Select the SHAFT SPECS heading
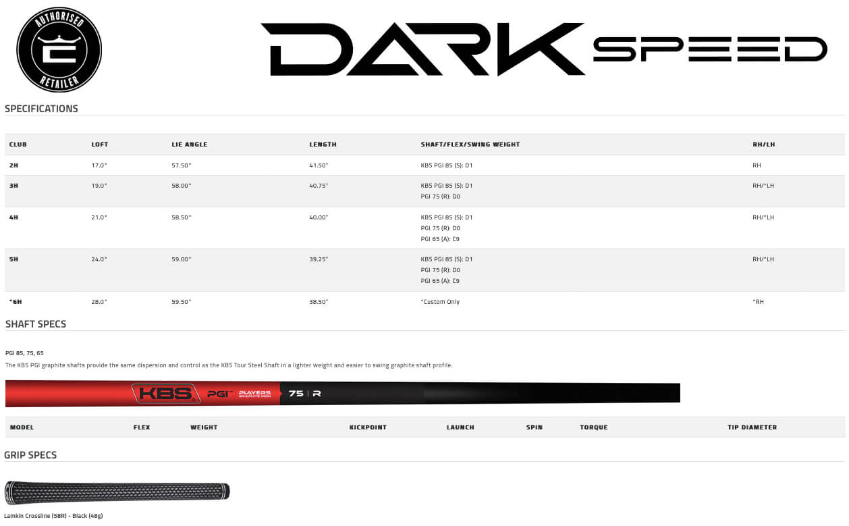 [36, 324]
